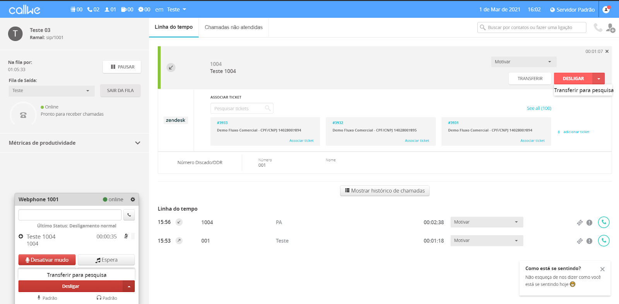
Task: Select Transferir para pesquisa in Webphone menu
Action: [x=77, y=275]
